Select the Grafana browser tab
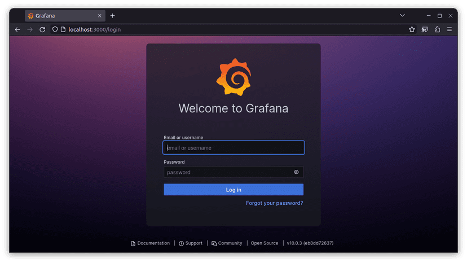Image resolution: width=467 pixels, height=263 pixels. [62, 16]
